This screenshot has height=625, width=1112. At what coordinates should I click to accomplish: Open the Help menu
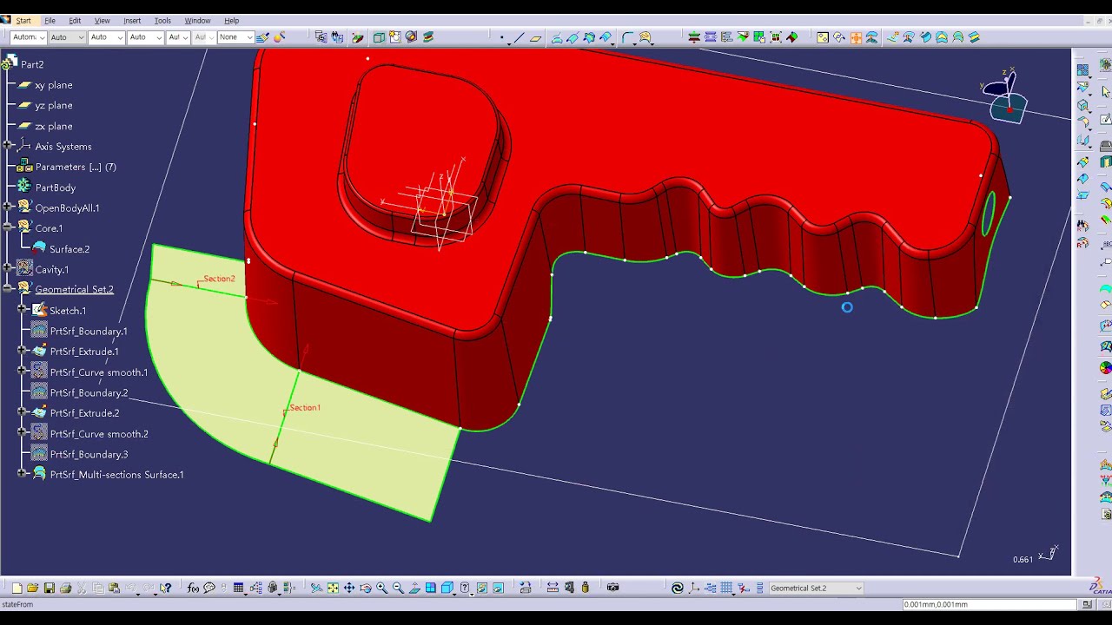click(231, 20)
